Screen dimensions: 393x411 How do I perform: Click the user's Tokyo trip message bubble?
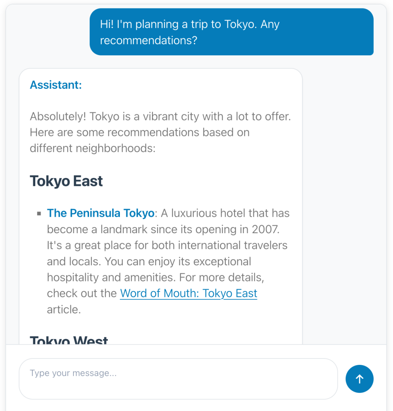pyautogui.click(x=231, y=32)
